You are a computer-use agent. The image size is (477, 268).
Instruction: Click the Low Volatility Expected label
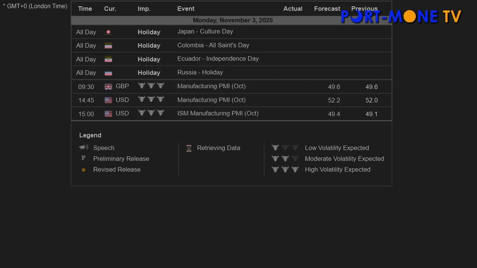tap(337, 148)
